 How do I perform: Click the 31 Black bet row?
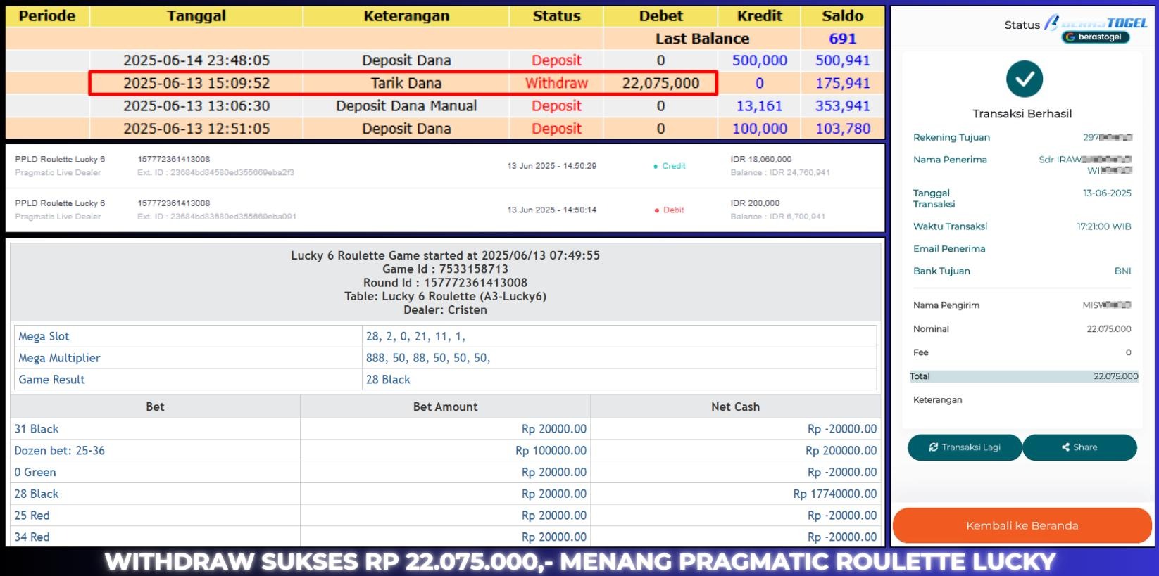pyautogui.click(x=445, y=429)
